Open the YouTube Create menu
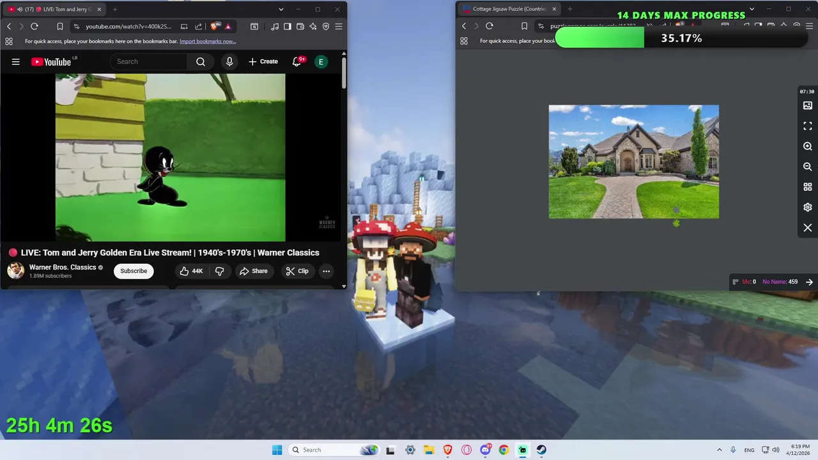 263,61
